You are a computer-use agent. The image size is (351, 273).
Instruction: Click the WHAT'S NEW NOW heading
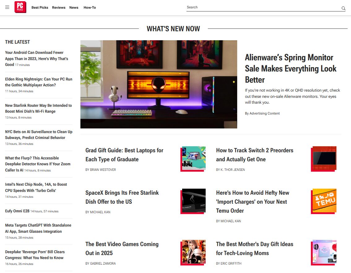click(173, 29)
